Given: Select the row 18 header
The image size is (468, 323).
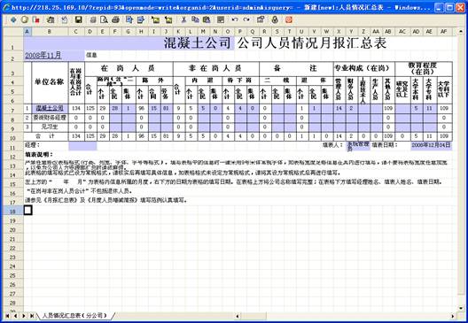Looking at the screenshot, I should tap(12, 211).
